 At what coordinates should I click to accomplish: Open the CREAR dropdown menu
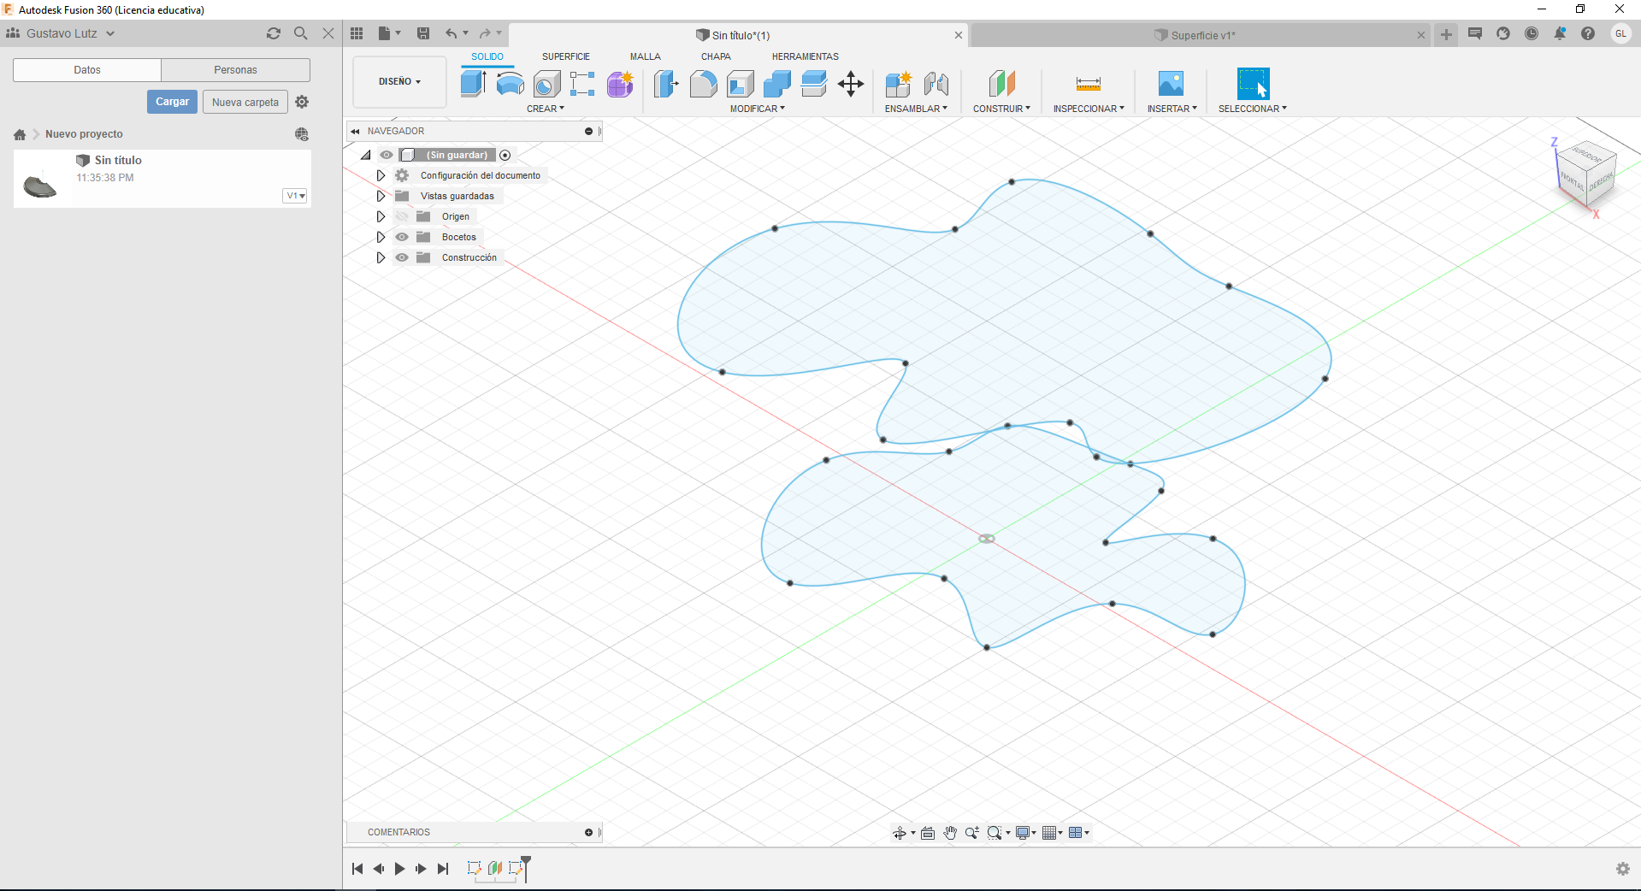click(546, 109)
